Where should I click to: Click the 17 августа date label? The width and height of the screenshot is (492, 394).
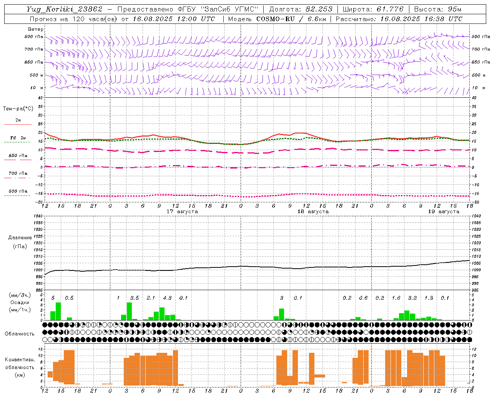(182, 212)
